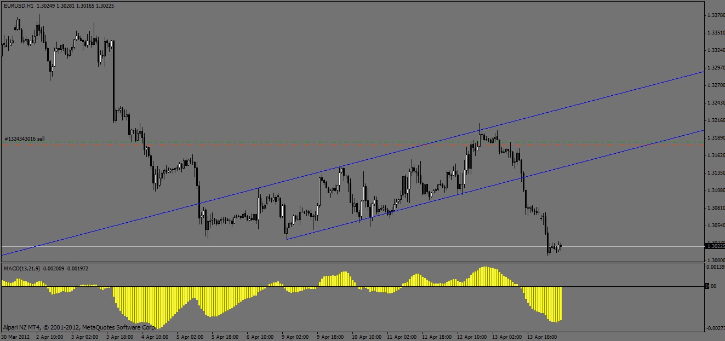Click the 10 Apr 10:00 time label
The width and height of the screenshot is (725, 341).
pyautogui.click(x=366, y=337)
